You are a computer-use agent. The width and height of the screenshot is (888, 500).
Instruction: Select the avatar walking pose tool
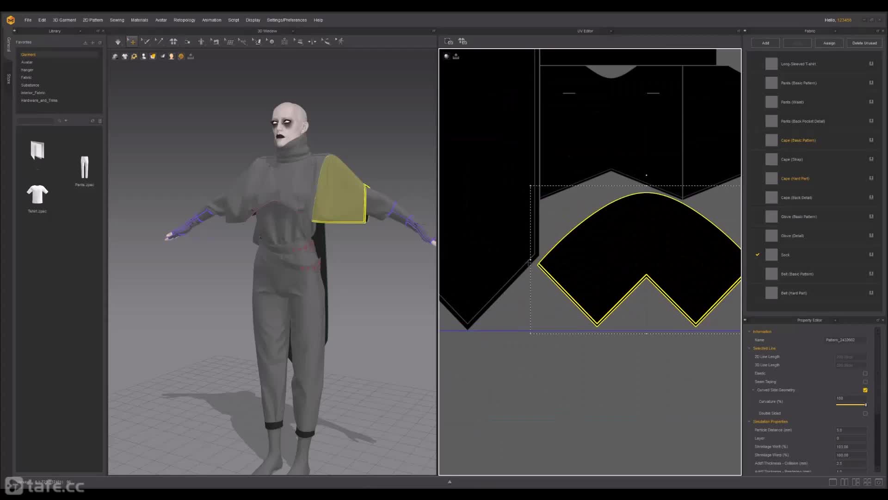[340, 42]
